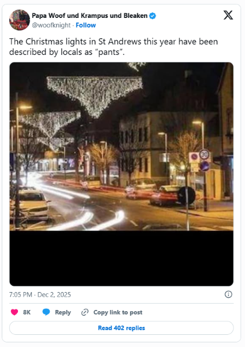Like the post via heart icon
Viewport: 245px width, 347px height.
[x=14, y=312]
